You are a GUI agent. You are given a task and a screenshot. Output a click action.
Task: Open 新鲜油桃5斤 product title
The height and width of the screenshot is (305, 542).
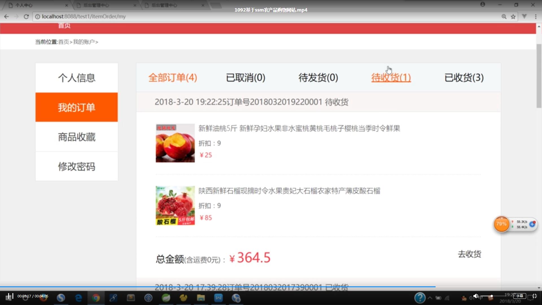(299, 128)
